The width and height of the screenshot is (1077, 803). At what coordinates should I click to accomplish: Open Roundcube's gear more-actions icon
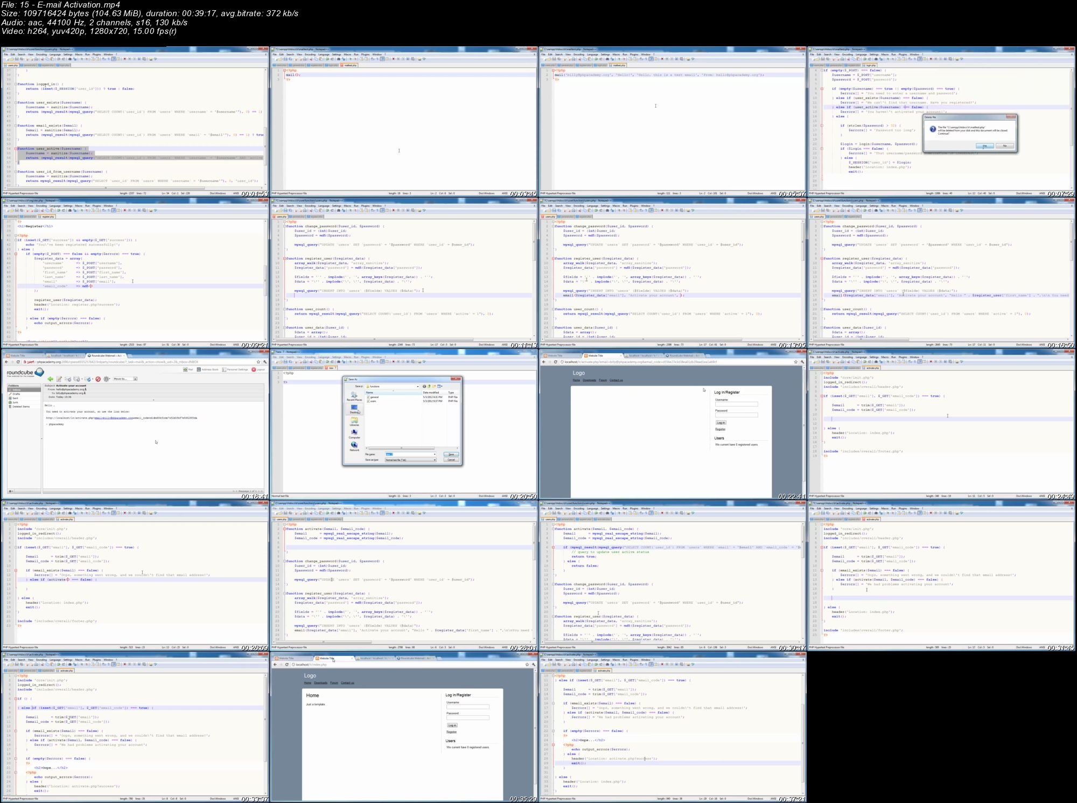coord(107,379)
